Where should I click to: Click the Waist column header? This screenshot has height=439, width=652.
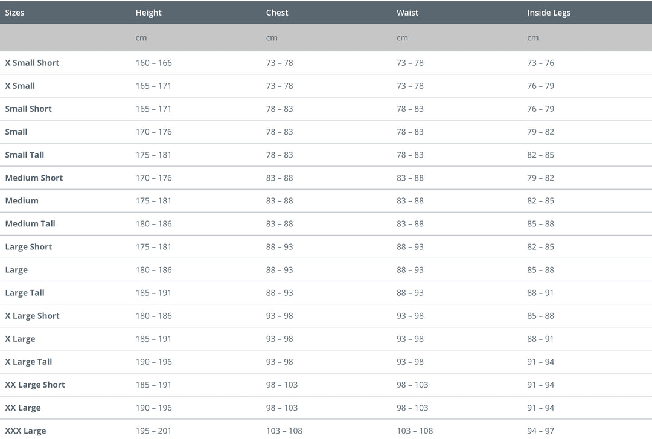tap(407, 13)
